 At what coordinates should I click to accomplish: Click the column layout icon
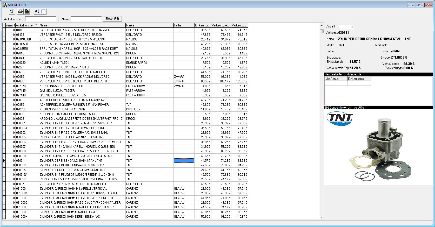[x=43, y=11]
